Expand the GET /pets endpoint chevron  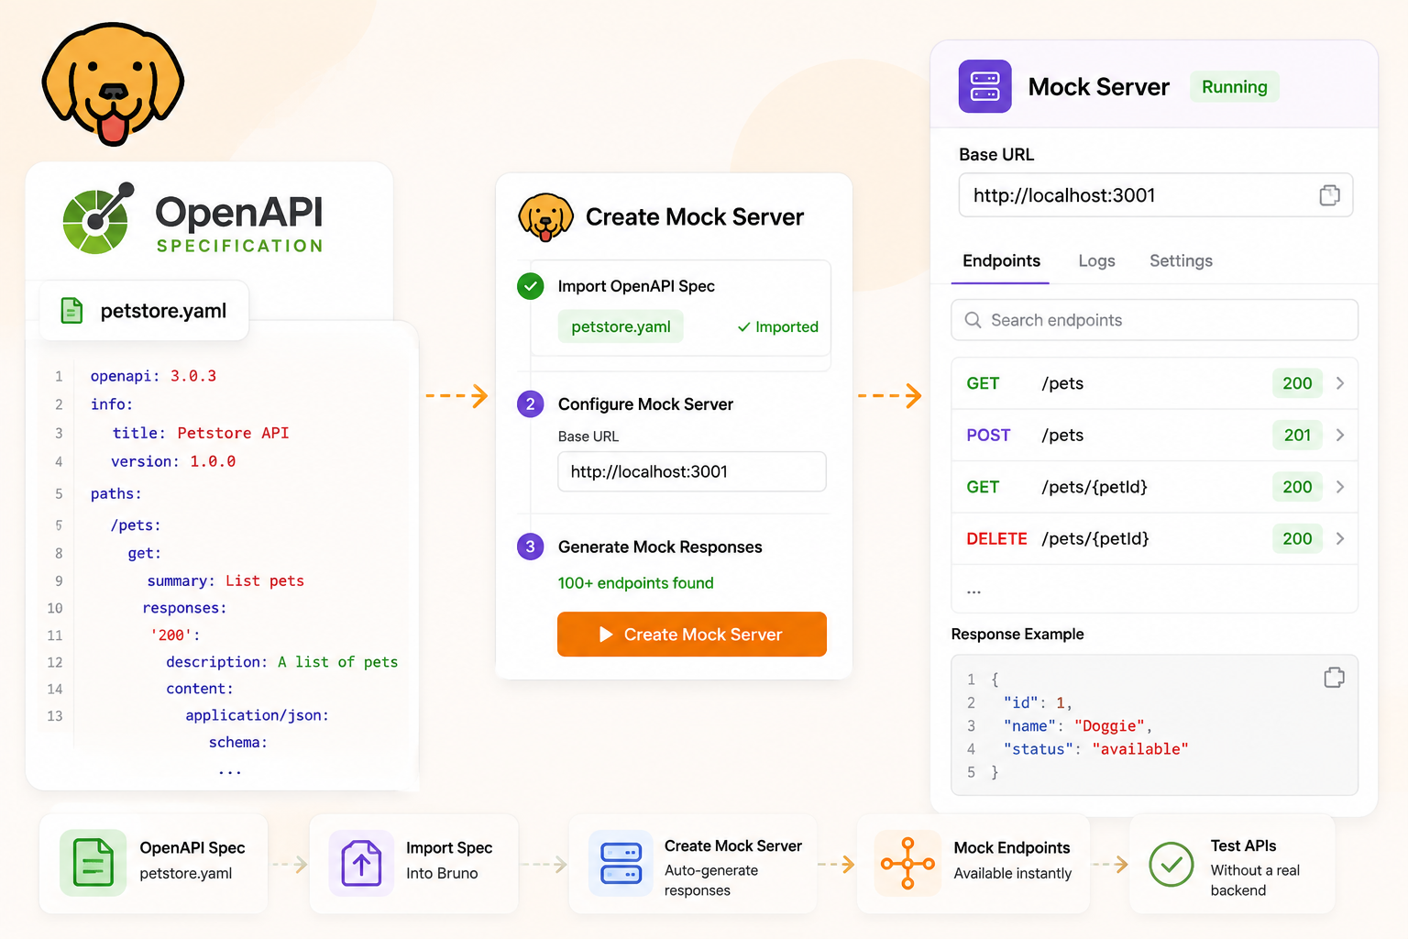click(1340, 383)
